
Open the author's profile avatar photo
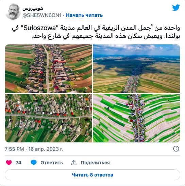pos(13,12)
